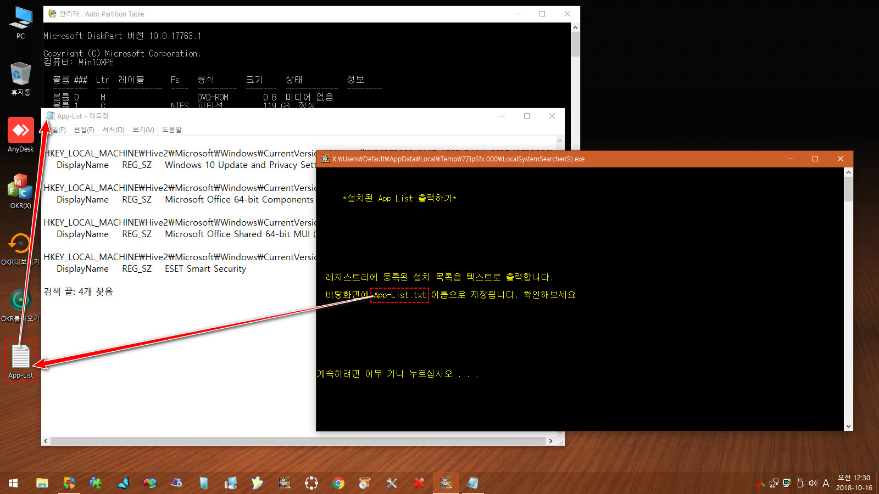The width and height of the screenshot is (879, 494).
Task: Click the LocalSystemSearcher console window title bar icon
Action: coord(325,159)
